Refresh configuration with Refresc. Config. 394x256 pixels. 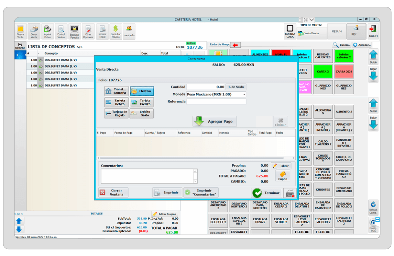373,208
